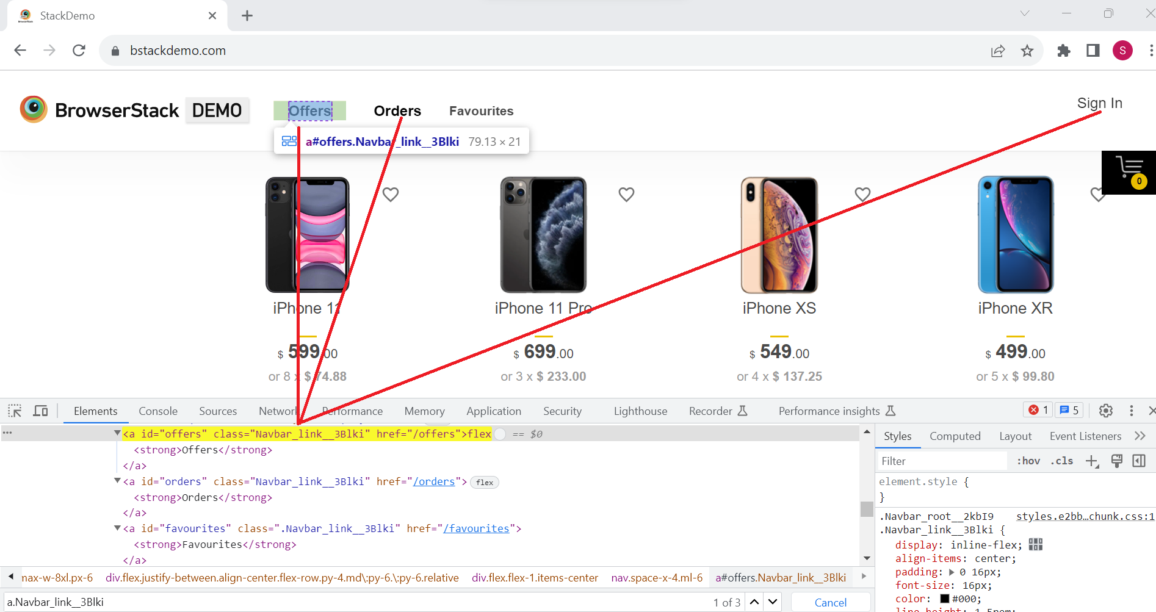Switch to the Sources tab
This screenshot has height=612, width=1156.
[x=218, y=411]
